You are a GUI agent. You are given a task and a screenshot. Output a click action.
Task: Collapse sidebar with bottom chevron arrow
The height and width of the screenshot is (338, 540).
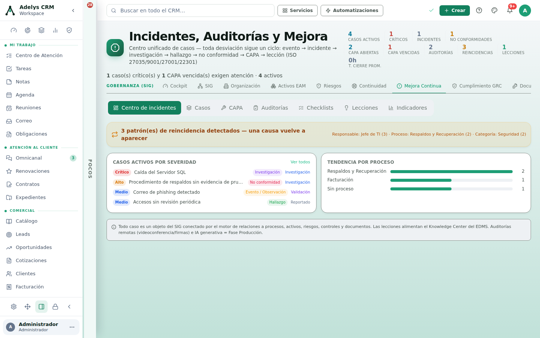click(69, 307)
